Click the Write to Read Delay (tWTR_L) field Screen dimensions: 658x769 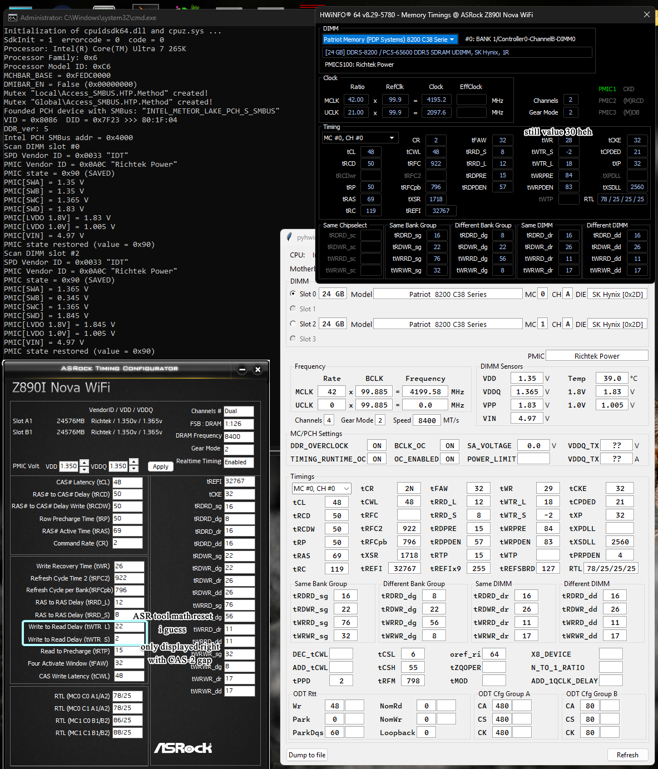[x=128, y=627]
